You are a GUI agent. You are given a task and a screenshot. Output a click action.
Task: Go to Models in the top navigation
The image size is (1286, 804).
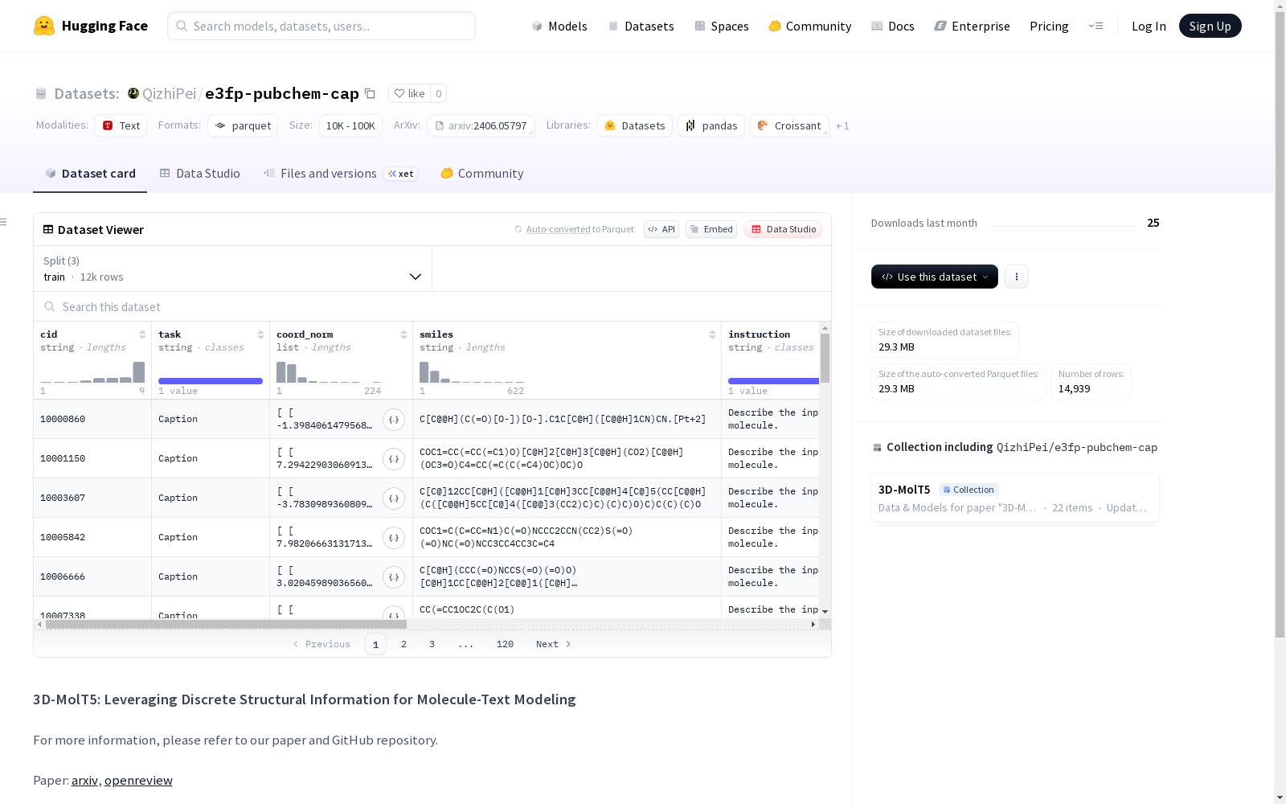559,26
